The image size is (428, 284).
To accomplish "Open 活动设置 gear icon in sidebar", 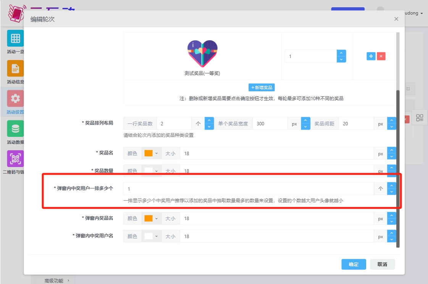I will coord(15,99).
